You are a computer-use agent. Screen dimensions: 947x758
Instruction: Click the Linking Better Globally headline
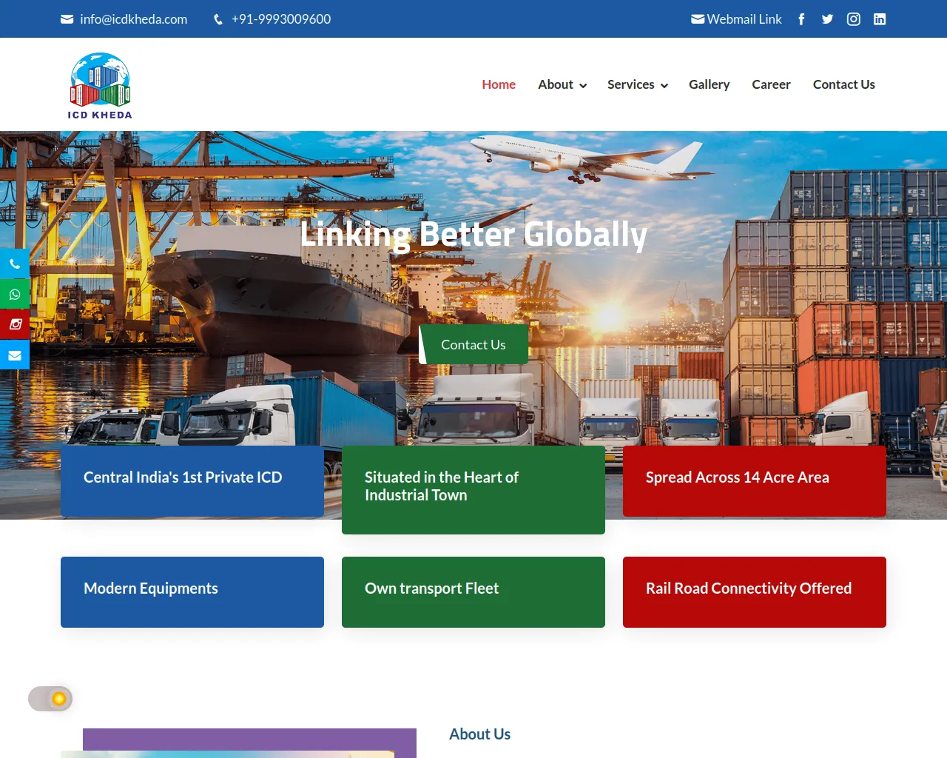[473, 234]
